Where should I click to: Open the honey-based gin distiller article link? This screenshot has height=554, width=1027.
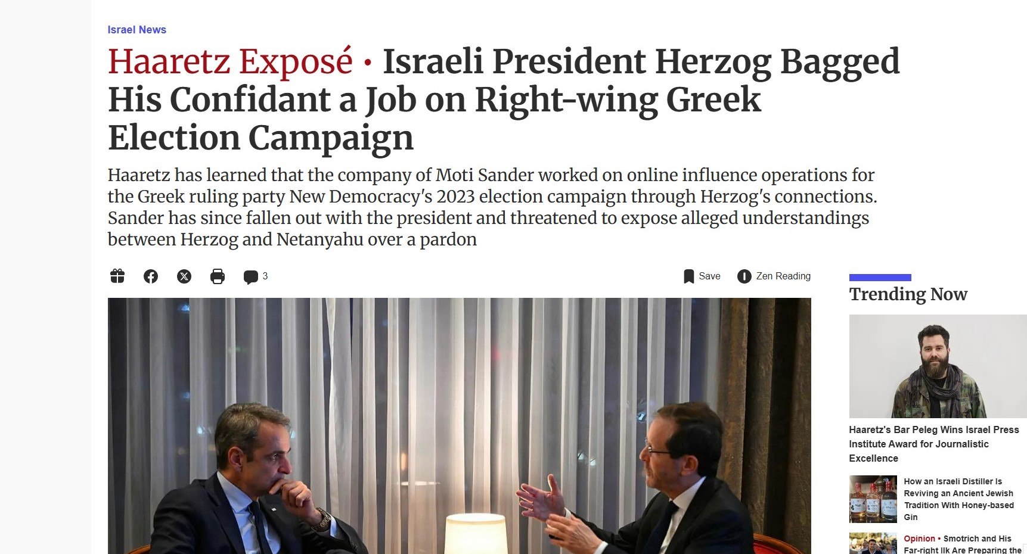958,499
